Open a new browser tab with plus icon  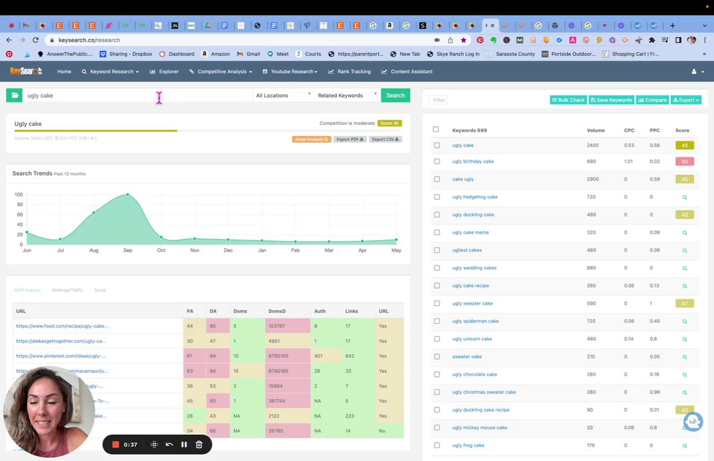(672, 26)
